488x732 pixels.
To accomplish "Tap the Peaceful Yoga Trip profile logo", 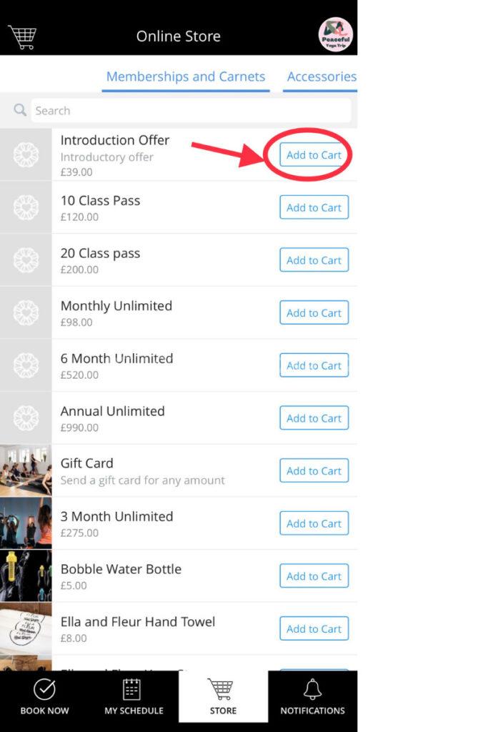I will pos(335,35).
